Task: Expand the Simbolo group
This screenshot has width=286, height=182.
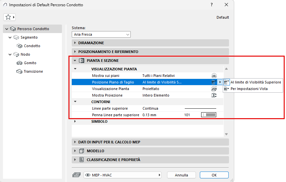Action: coord(75,121)
